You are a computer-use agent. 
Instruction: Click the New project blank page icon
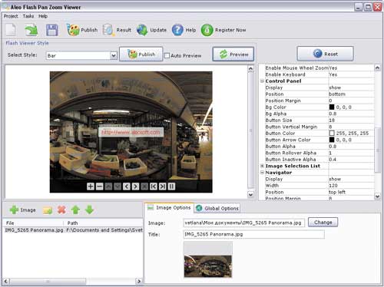[x=11, y=30]
